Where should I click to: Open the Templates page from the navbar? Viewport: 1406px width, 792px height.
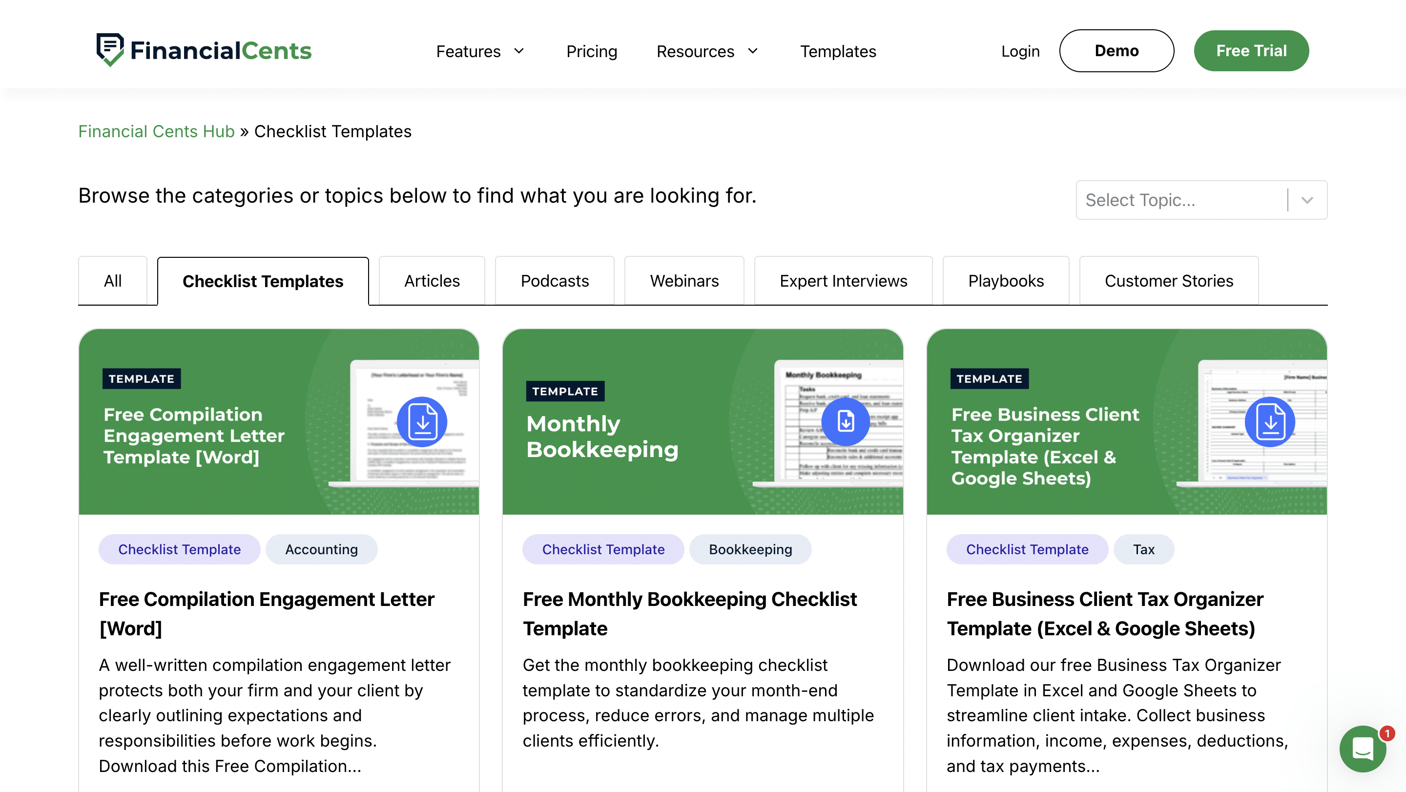[838, 51]
